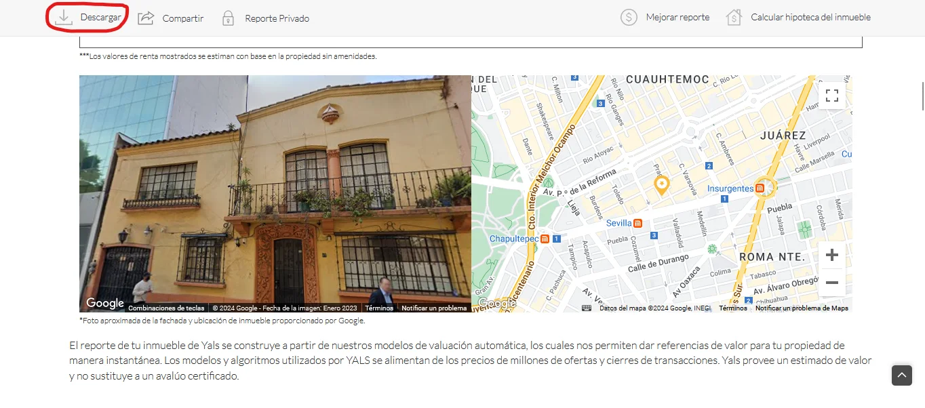Click the Reporte Privado padlock icon
The width and height of the screenshot is (925, 408).
(229, 18)
